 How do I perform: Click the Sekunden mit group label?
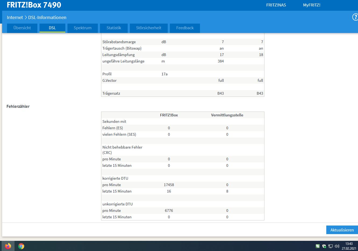114,121
